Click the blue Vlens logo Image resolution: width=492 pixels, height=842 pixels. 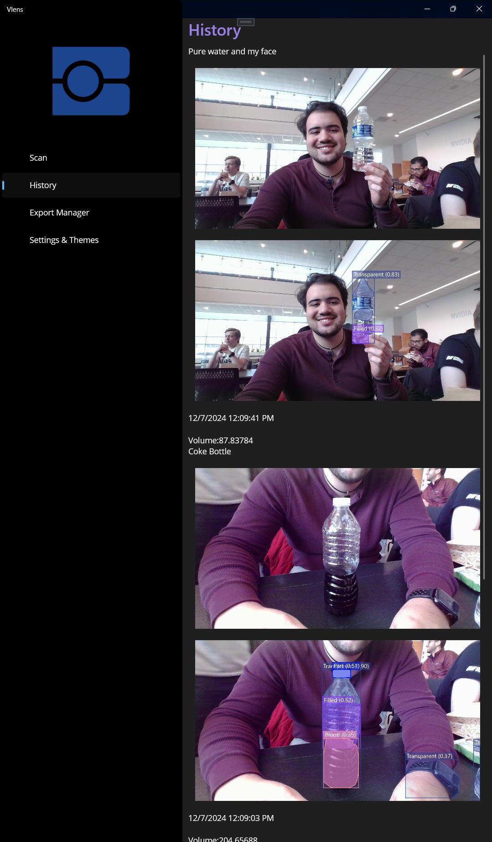91,81
